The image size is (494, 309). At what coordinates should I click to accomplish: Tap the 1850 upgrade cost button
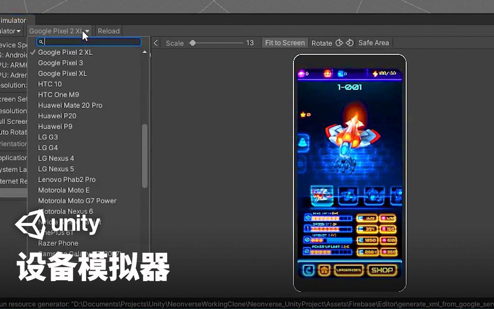click(x=367, y=240)
